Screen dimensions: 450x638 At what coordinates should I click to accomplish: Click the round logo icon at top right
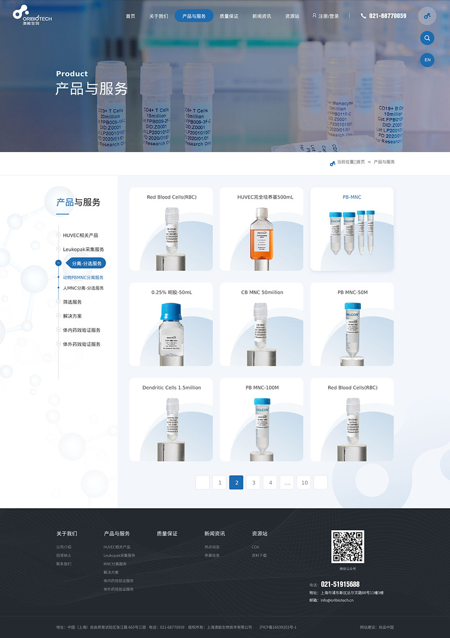tap(427, 16)
